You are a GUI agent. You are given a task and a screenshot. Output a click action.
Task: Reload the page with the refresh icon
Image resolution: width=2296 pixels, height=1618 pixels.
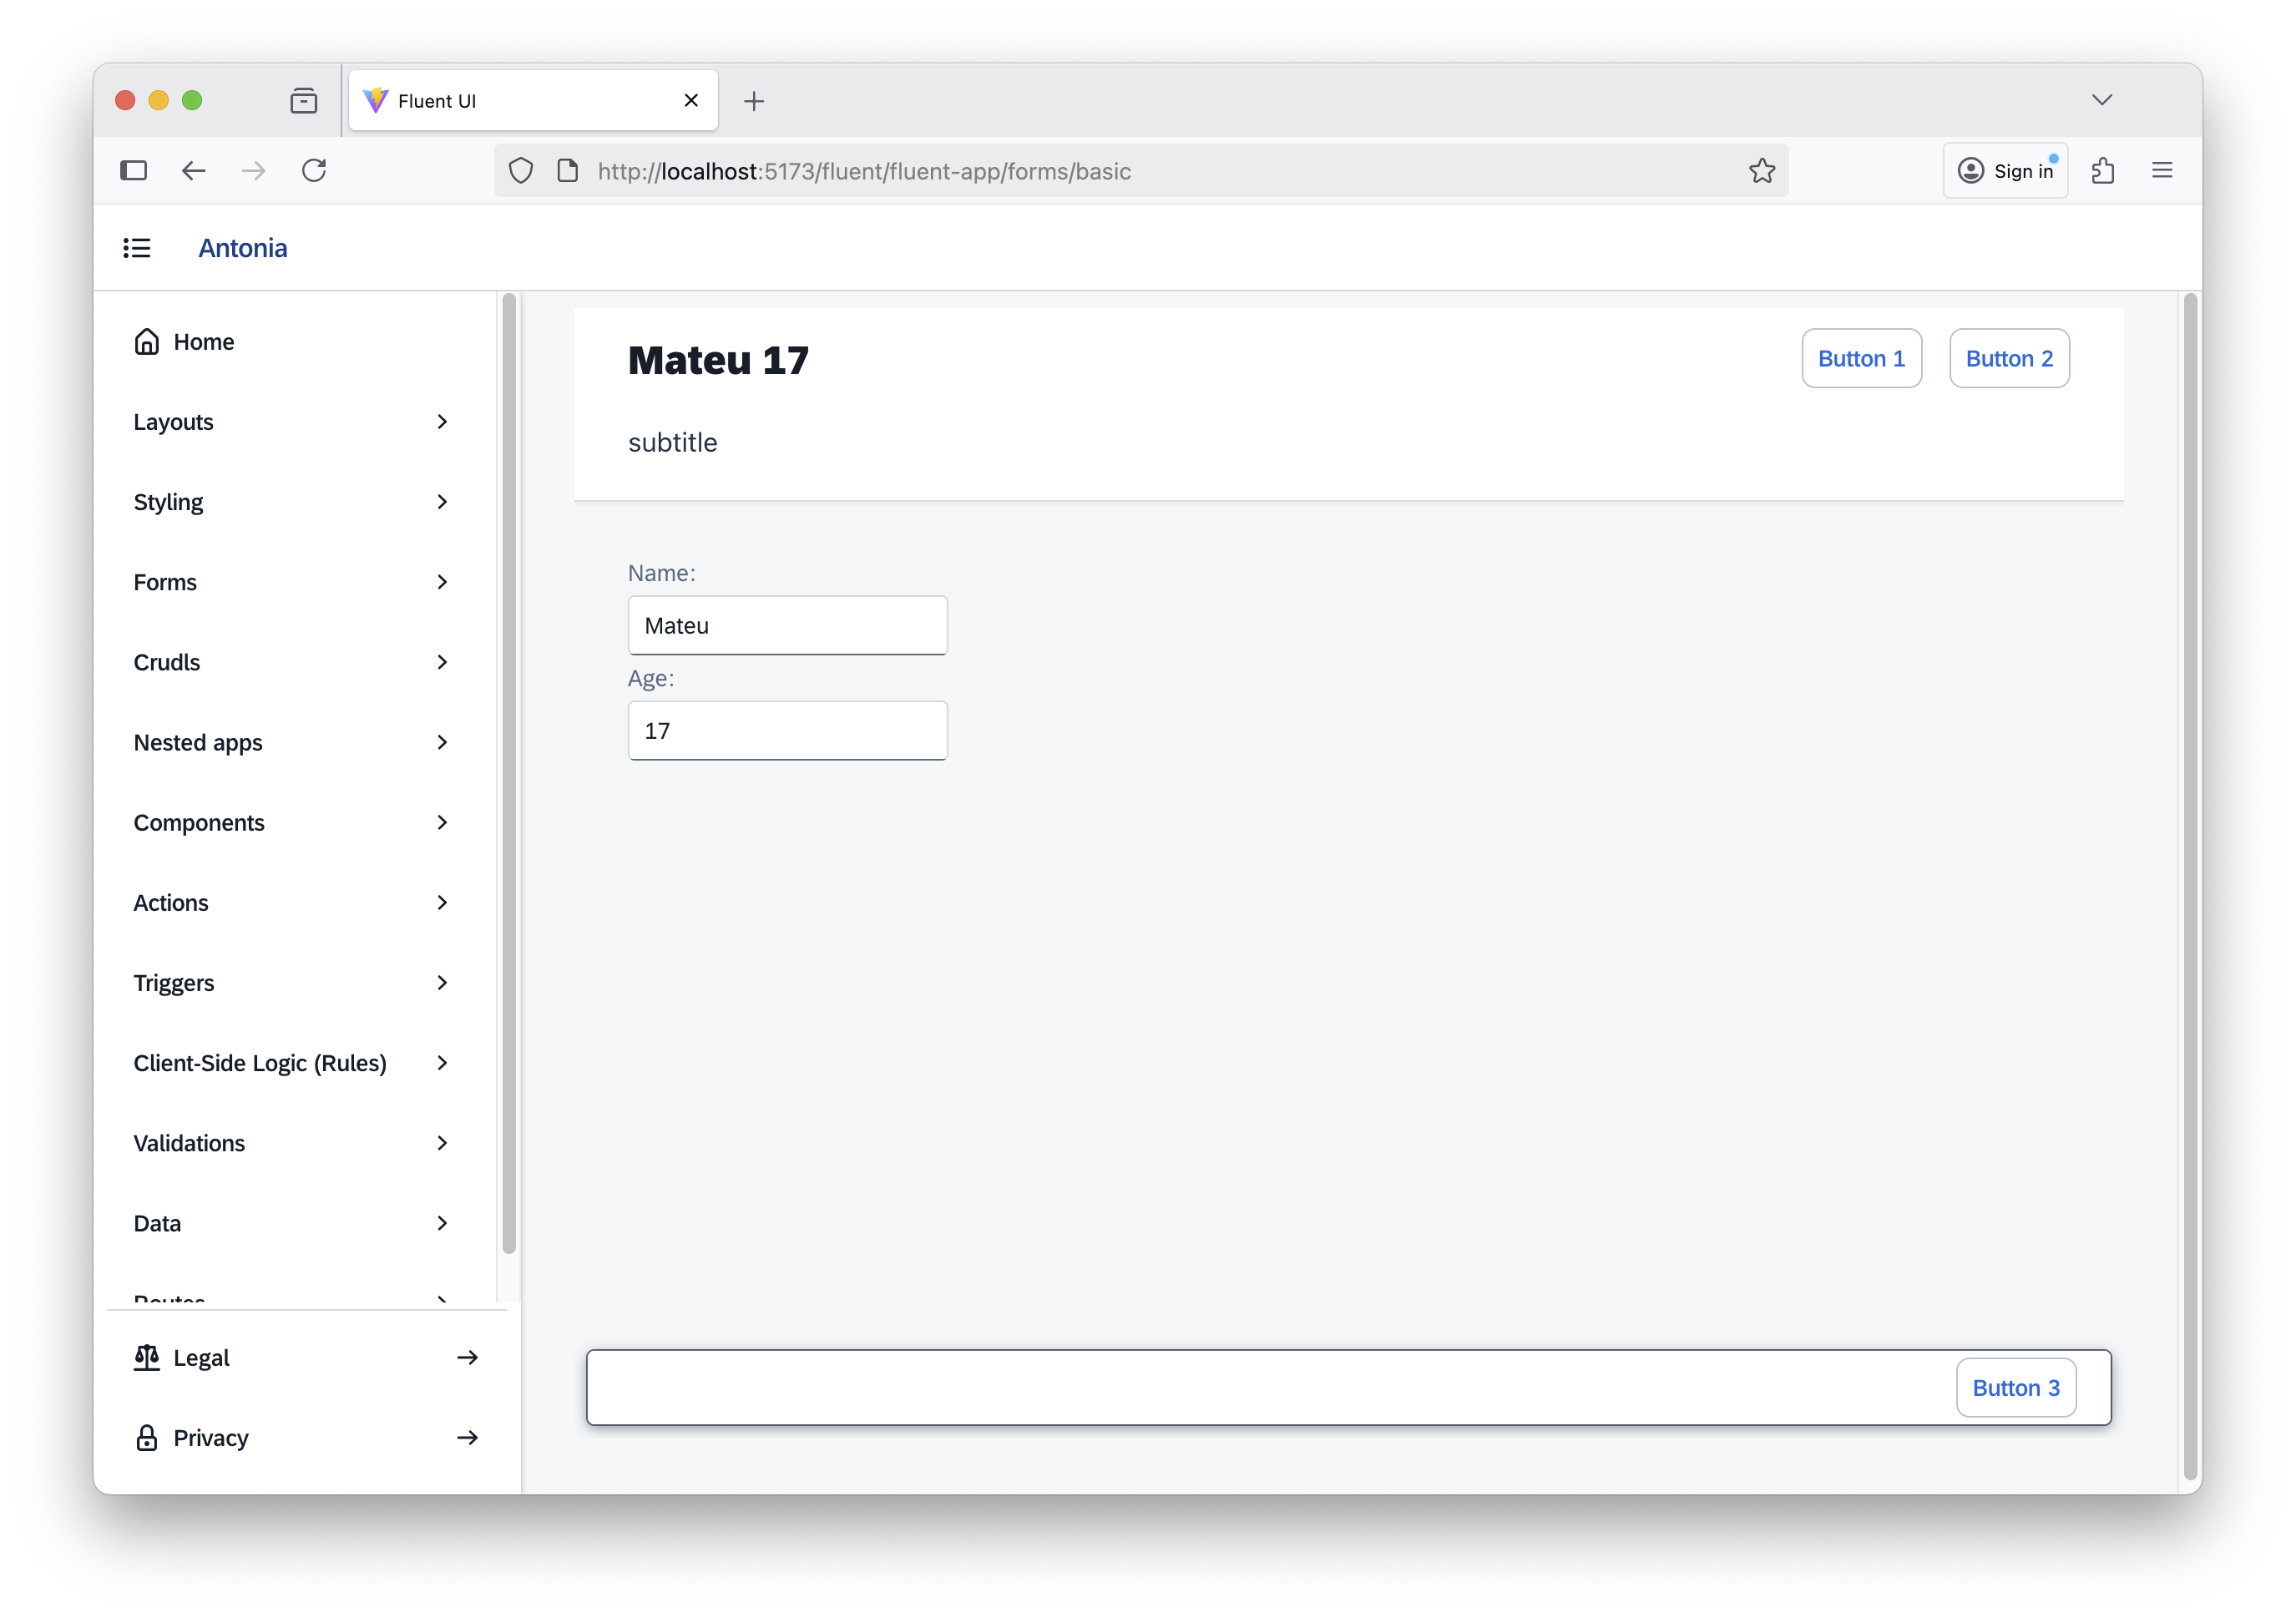tap(314, 171)
